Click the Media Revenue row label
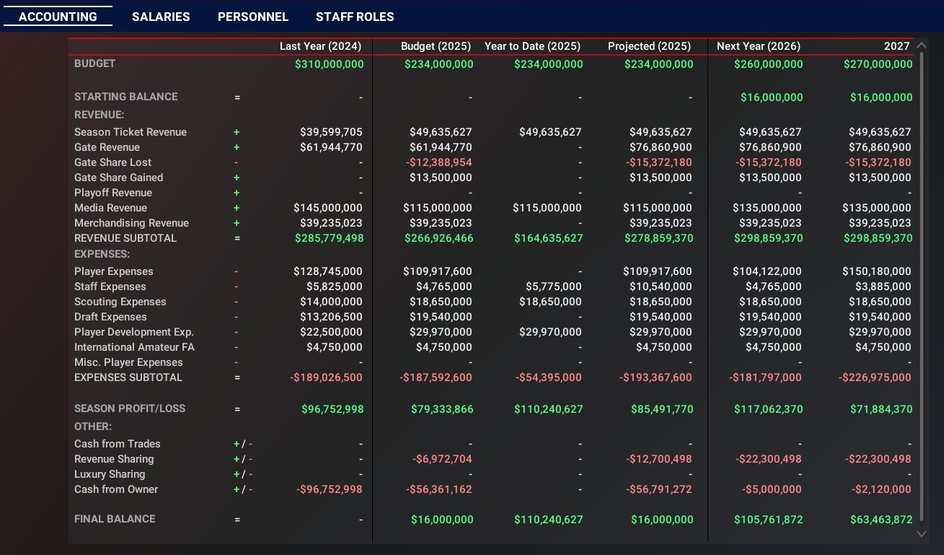 tap(110, 208)
